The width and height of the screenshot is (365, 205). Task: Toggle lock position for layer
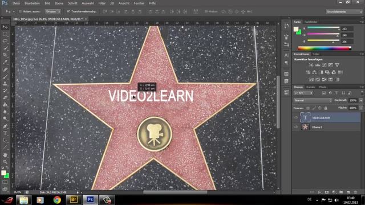coord(319,108)
